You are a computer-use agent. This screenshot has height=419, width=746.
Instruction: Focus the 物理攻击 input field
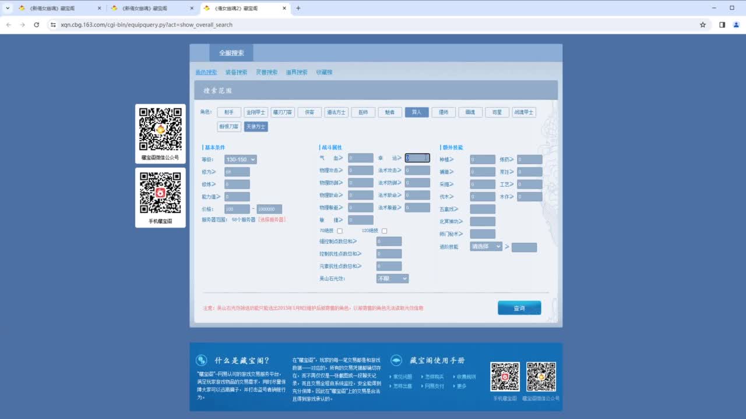(361, 171)
